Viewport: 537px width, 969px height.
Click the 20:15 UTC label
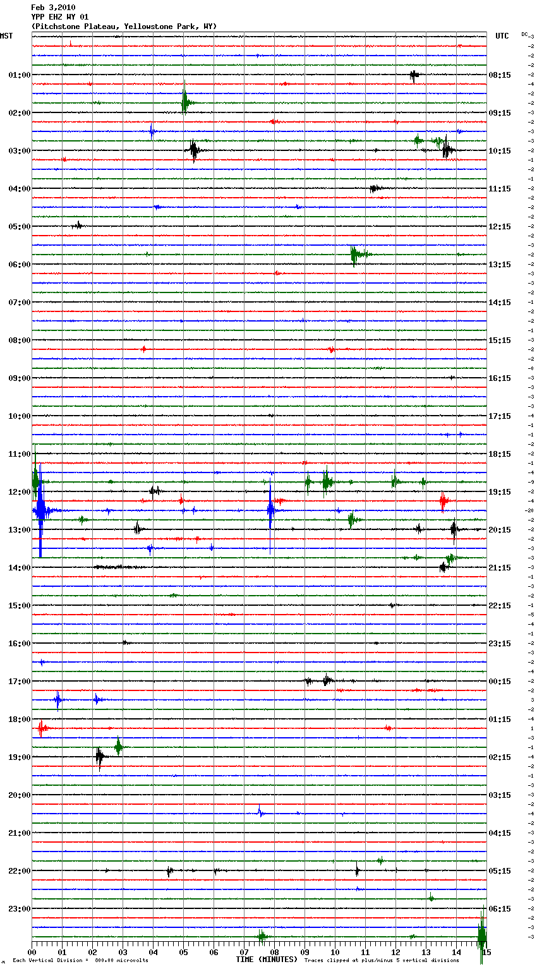coord(500,530)
